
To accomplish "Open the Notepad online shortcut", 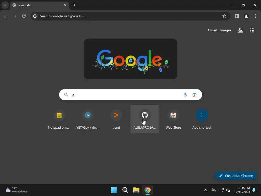I will (59, 119).
